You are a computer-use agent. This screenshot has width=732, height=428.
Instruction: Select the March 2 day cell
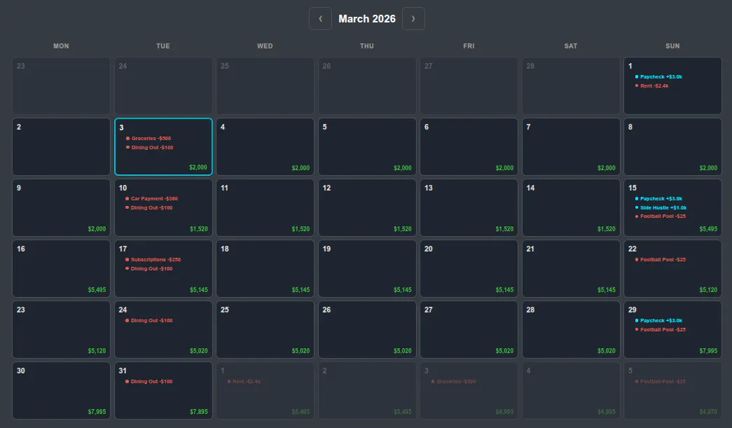coord(61,146)
